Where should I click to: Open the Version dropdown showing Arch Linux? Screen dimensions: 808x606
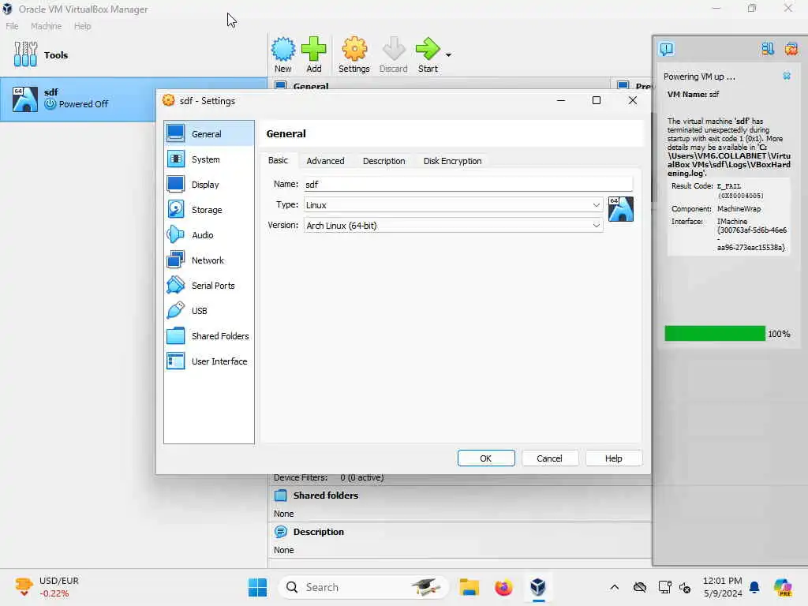pos(453,225)
